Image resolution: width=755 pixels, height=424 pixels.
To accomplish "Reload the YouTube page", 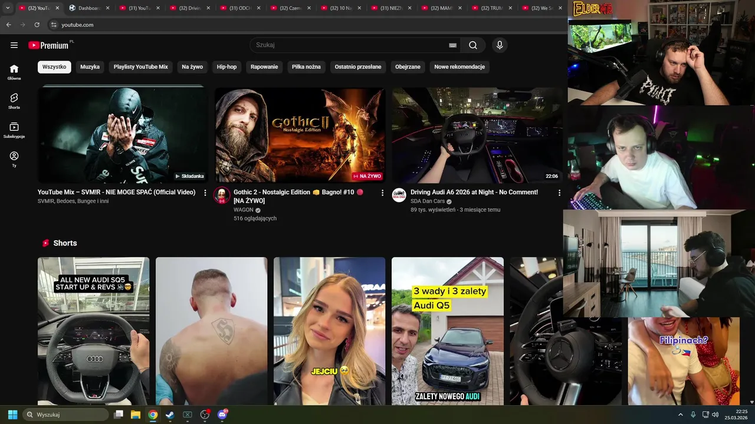I will point(37,25).
